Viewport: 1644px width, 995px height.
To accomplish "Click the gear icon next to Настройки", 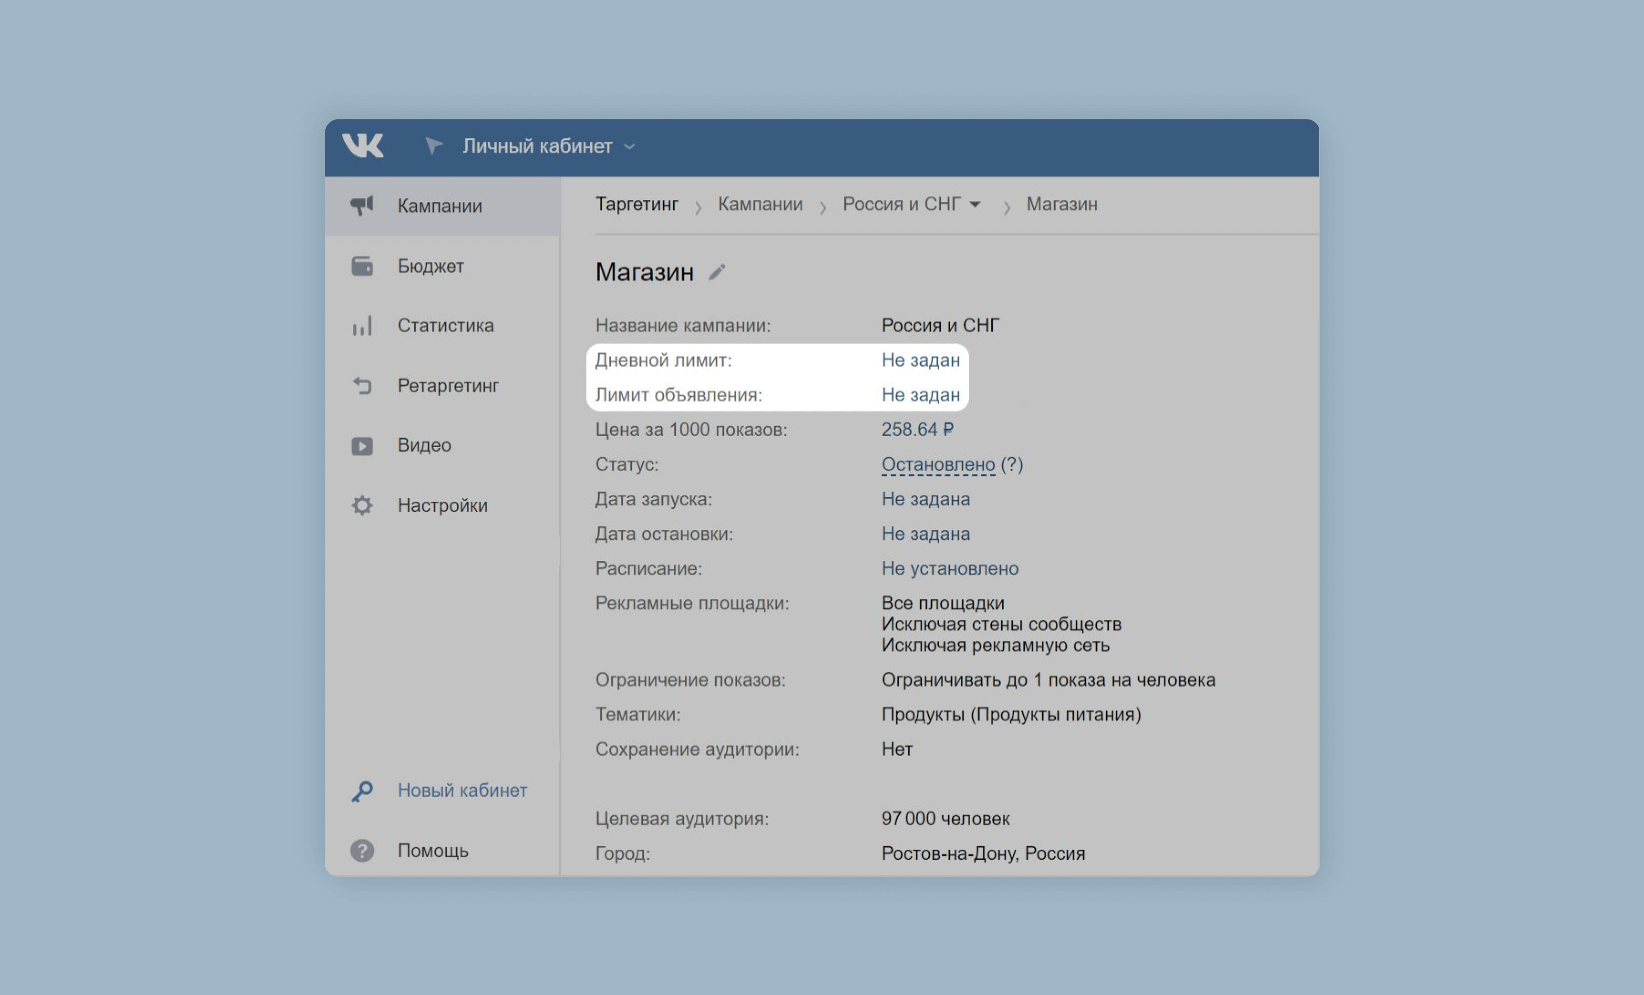I will (361, 505).
